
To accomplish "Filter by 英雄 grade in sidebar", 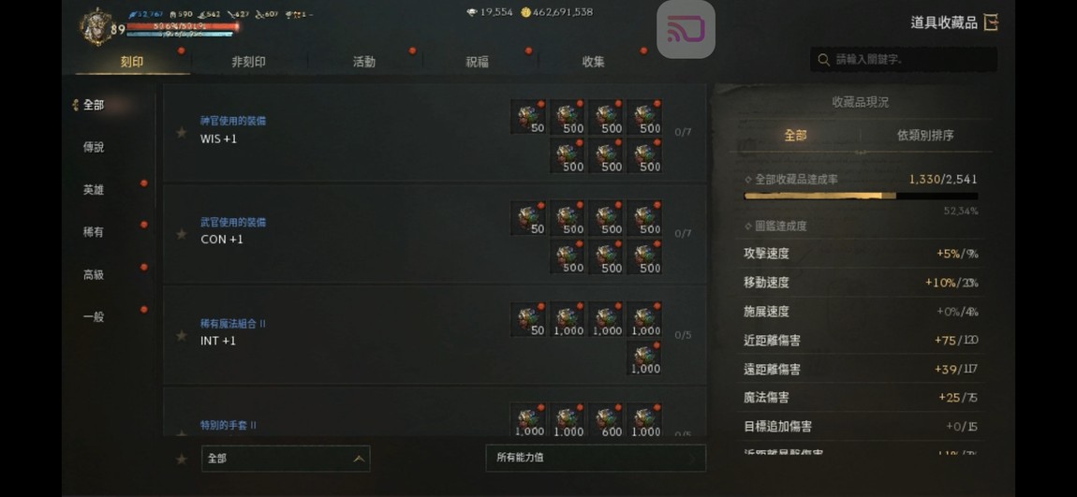I will (94, 190).
